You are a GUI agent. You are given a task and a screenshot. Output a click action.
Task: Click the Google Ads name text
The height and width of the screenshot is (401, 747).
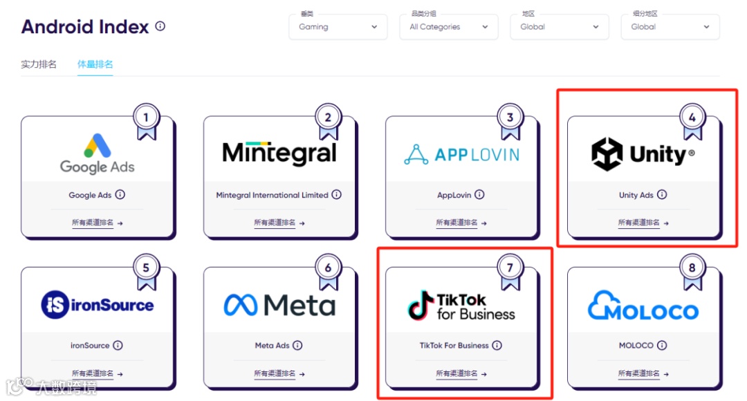[90, 195]
